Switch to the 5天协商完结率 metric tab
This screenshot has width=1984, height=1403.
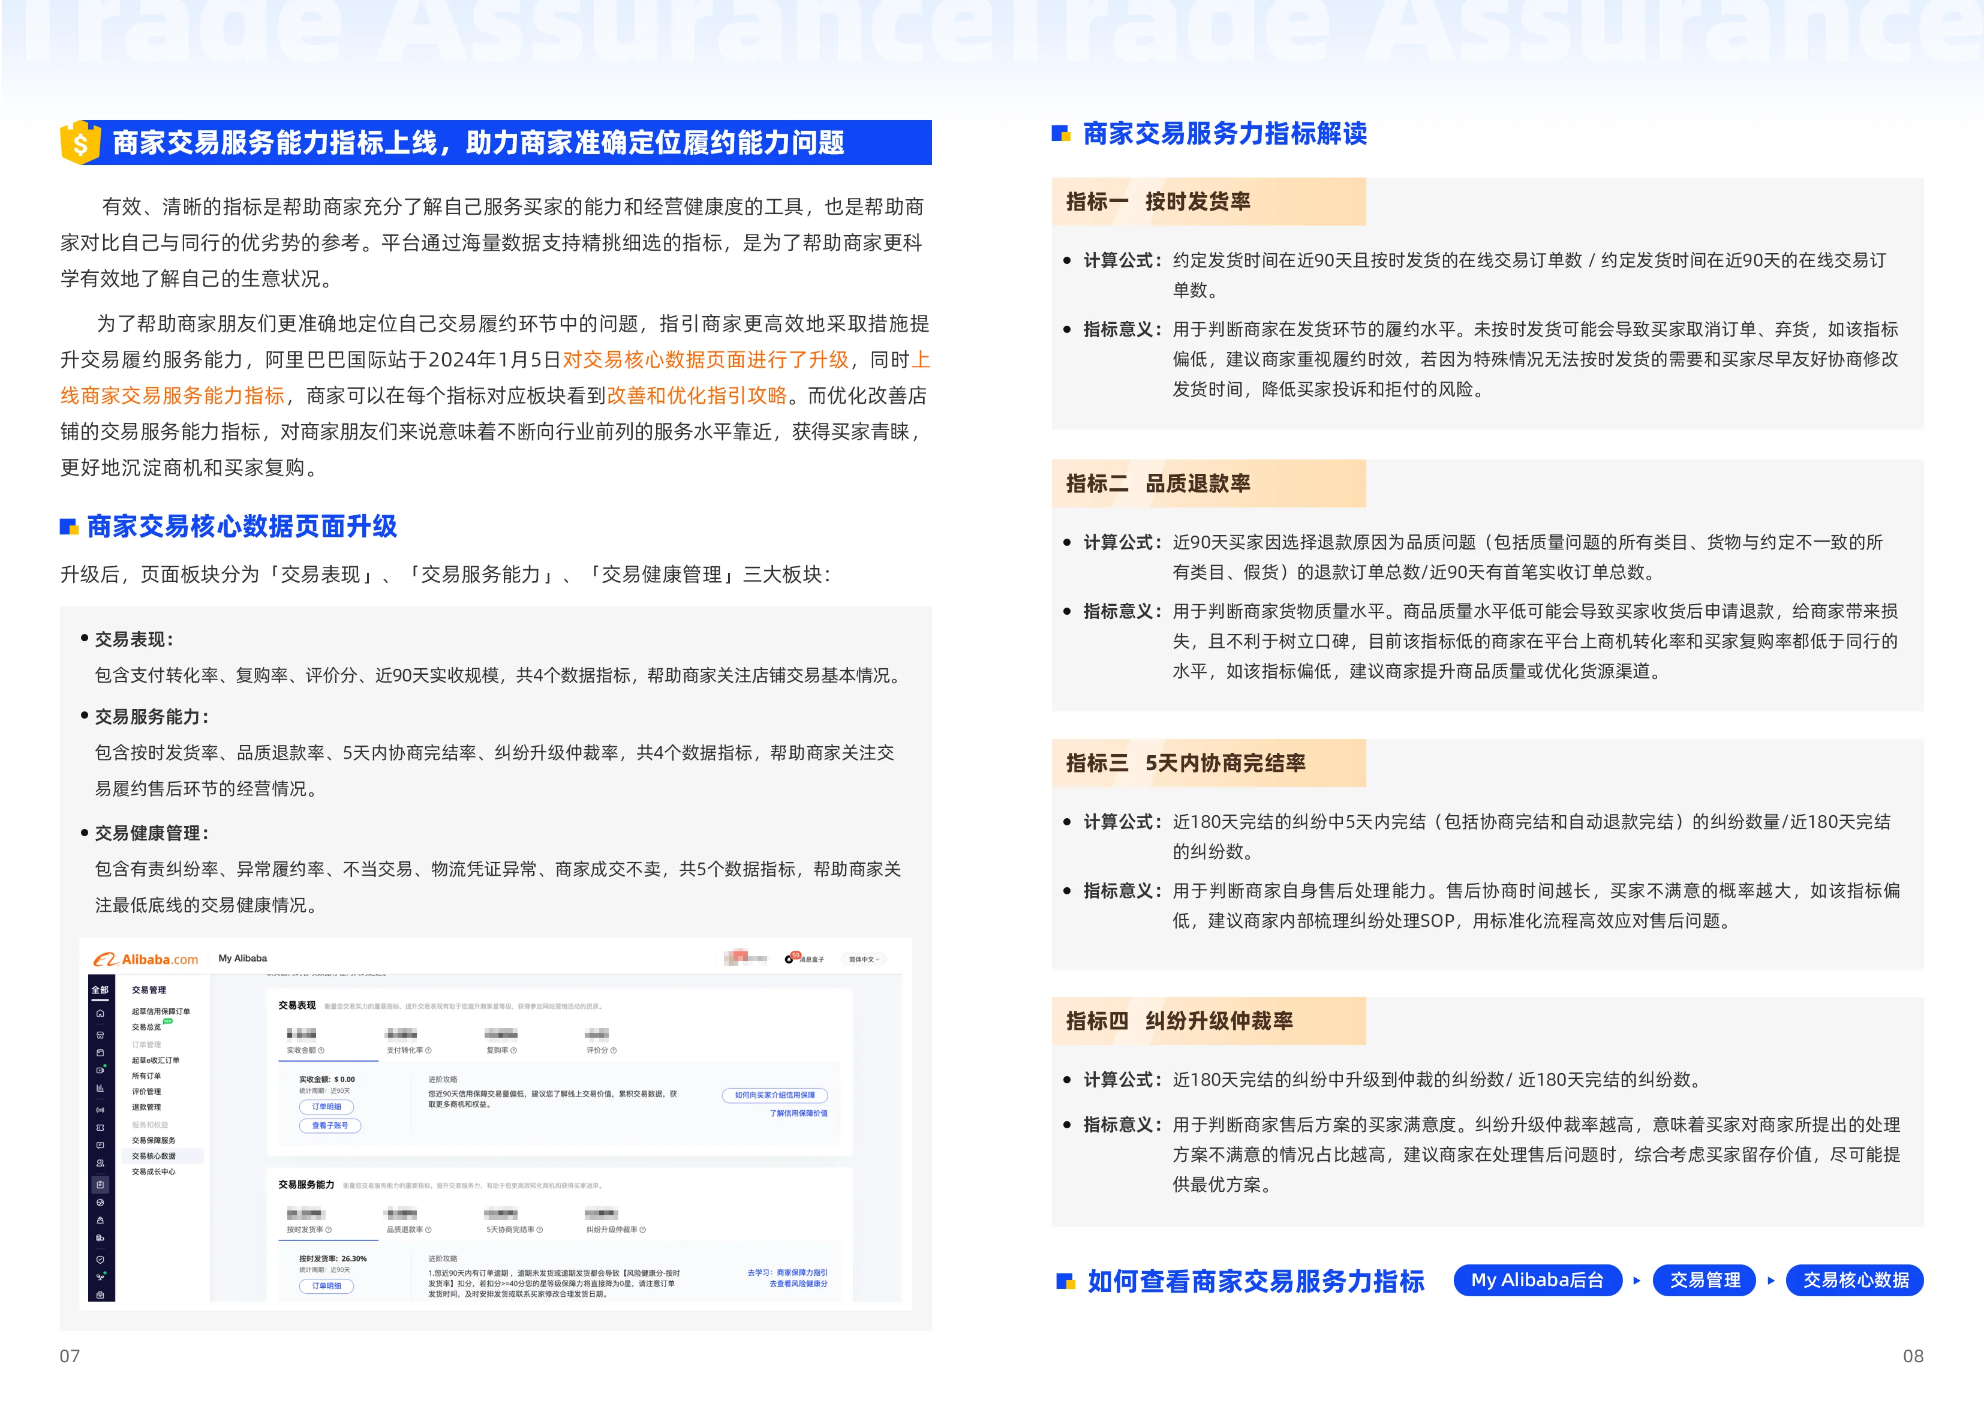[514, 1221]
